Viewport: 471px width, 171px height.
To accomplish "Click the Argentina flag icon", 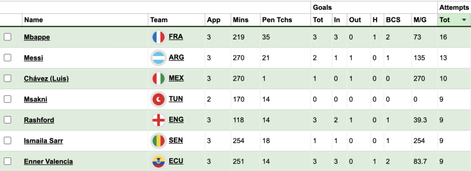I will pyautogui.click(x=158, y=58).
